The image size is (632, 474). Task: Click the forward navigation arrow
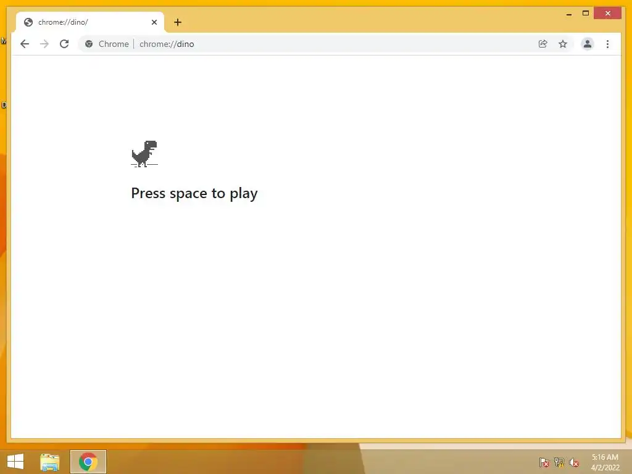pyautogui.click(x=44, y=44)
